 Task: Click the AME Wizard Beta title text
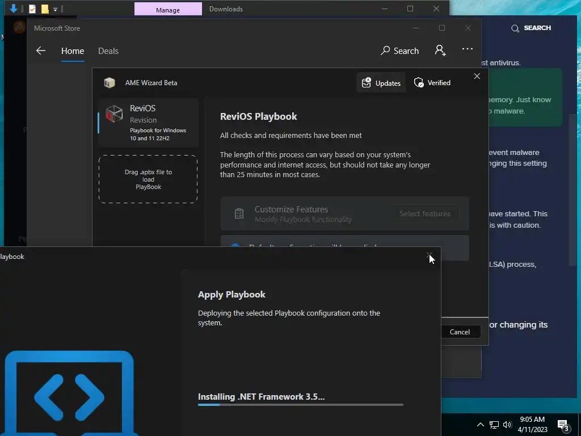(151, 83)
